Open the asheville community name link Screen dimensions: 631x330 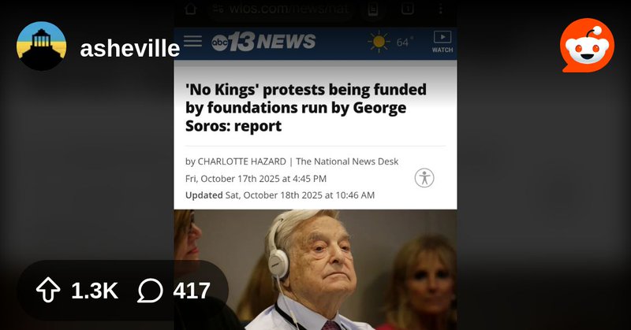(129, 49)
